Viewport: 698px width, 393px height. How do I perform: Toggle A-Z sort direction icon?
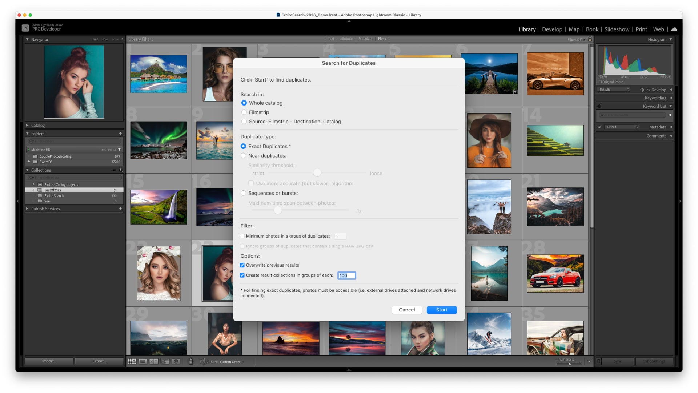pyautogui.click(x=204, y=361)
